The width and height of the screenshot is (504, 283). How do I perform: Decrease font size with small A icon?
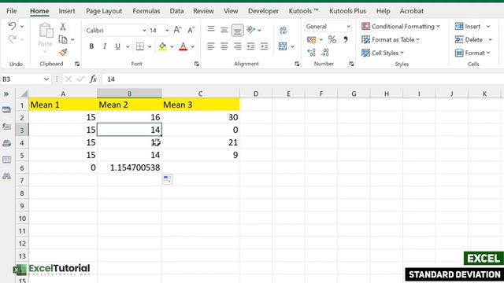pyautogui.click(x=191, y=30)
